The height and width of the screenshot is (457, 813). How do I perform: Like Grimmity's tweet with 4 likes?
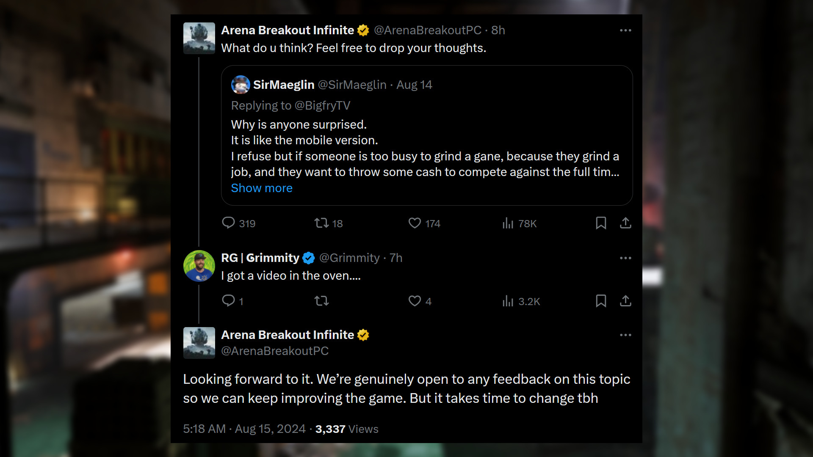[x=415, y=301]
